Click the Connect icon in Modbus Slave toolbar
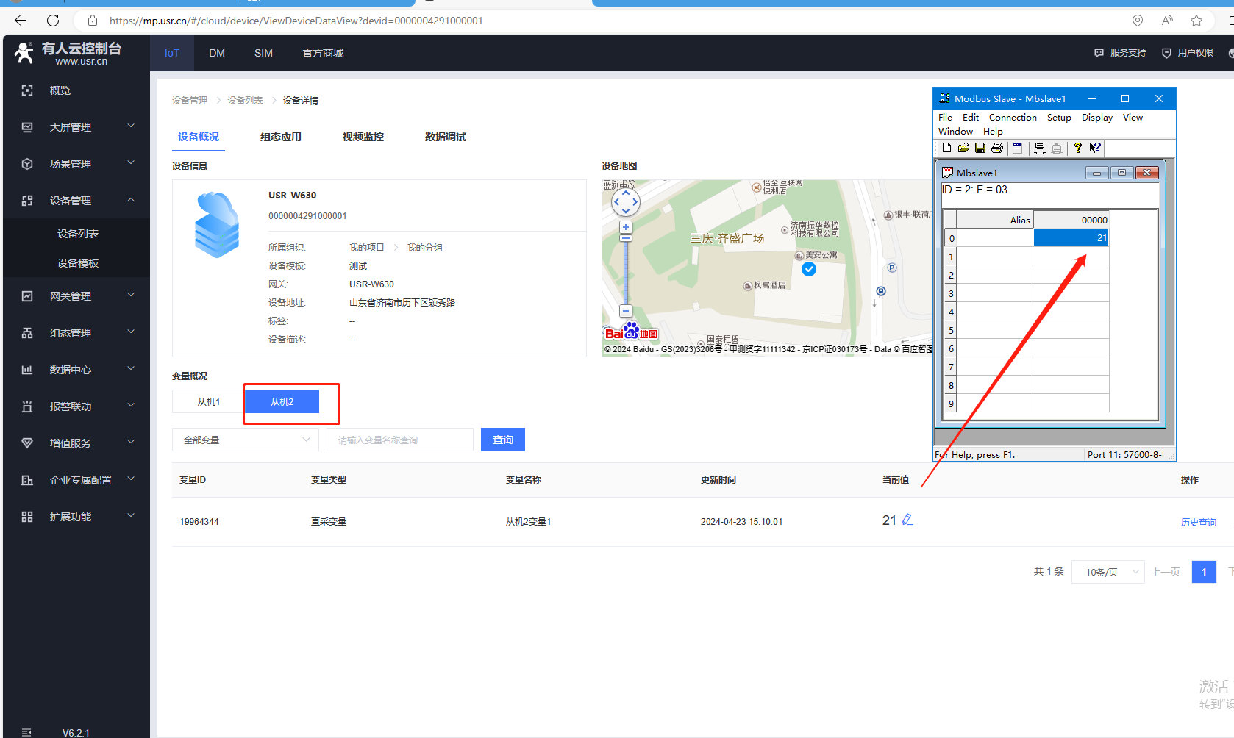 coord(1040,148)
